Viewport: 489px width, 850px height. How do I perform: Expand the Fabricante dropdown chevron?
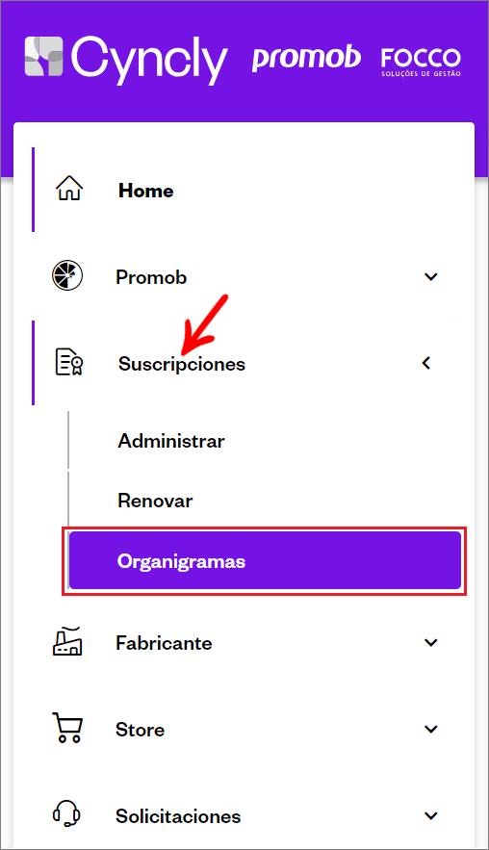pyautogui.click(x=431, y=642)
